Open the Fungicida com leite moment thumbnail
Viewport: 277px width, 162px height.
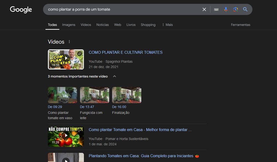pyautogui.click(x=94, y=95)
